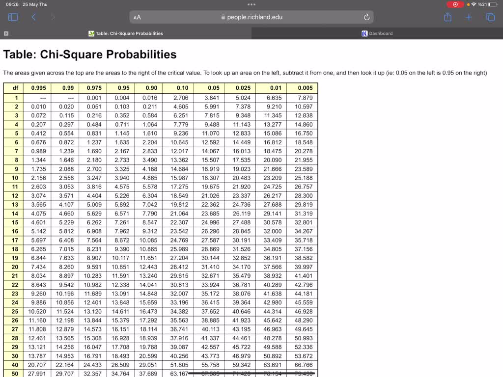Tap the Wi-Fi status icon
Image resolution: width=503 pixels, height=377 pixels.
(474, 4)
